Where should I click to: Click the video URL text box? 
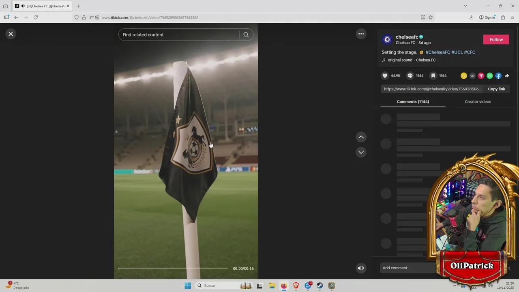click(432, 89)
